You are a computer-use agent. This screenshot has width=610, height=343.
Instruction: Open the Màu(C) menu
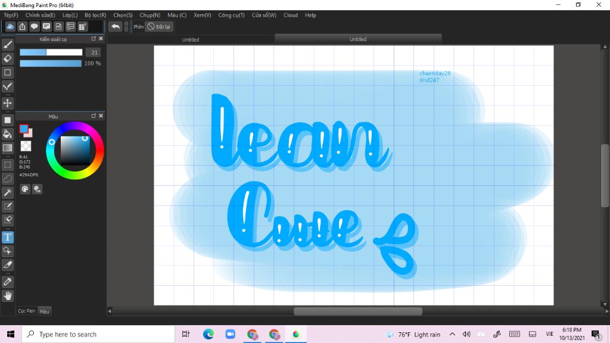(177, 15)
